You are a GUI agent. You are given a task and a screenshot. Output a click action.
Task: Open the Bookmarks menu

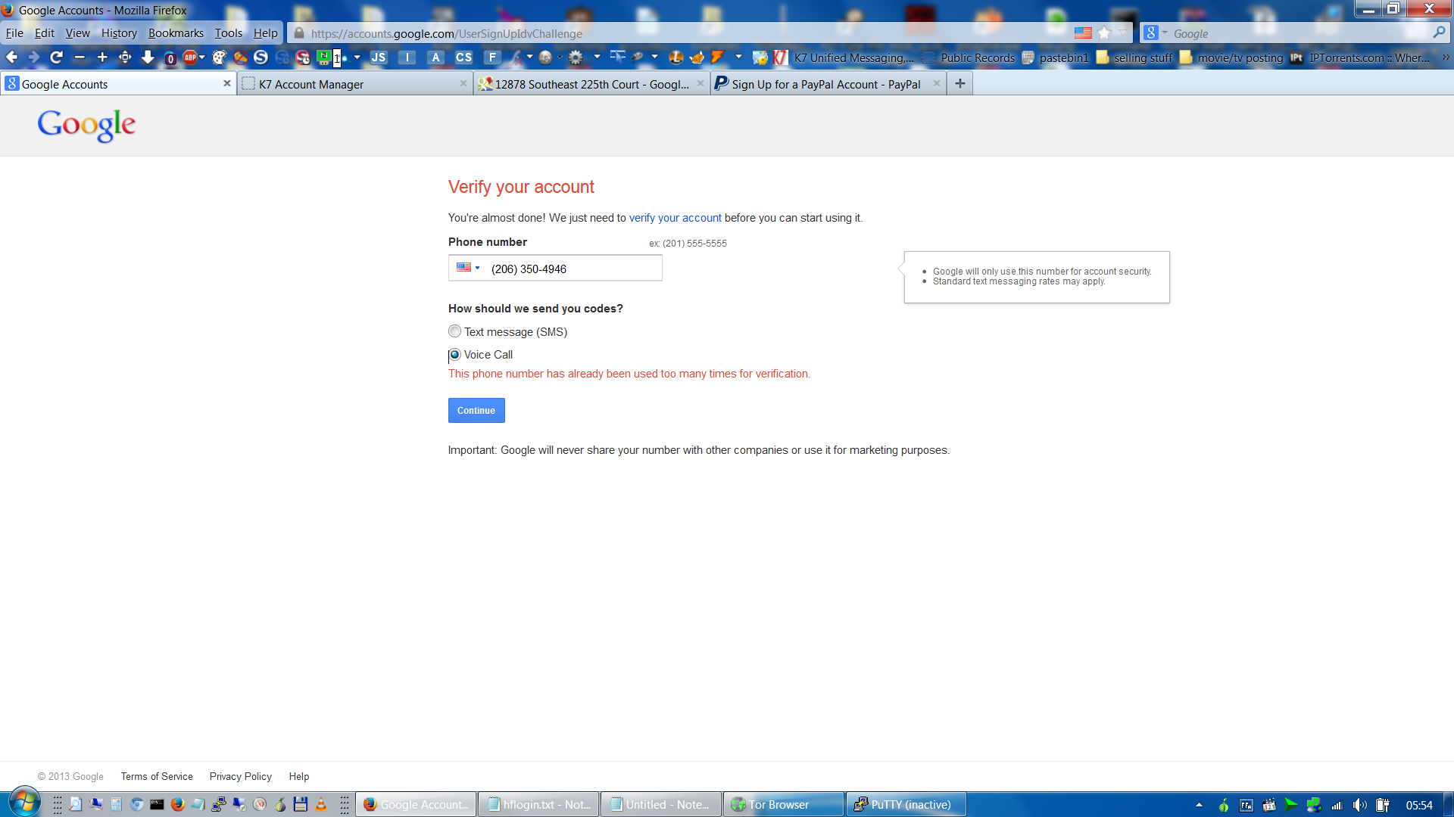(x=176, y=33)
